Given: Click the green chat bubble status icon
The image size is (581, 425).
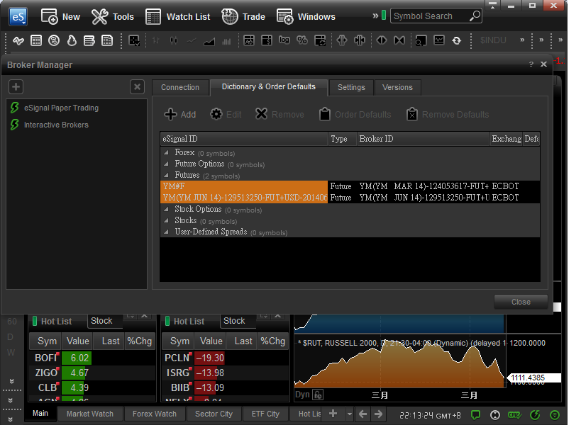Looking at the screenshot, I should [475, 415].
